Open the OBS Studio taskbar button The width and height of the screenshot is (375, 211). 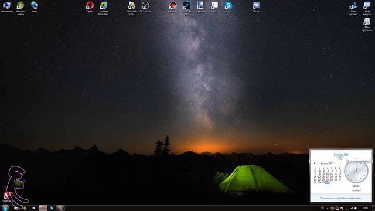click(x=61, y=208)
